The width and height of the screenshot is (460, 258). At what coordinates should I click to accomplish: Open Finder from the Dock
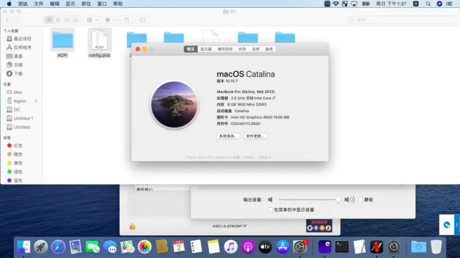click(23, 247)
